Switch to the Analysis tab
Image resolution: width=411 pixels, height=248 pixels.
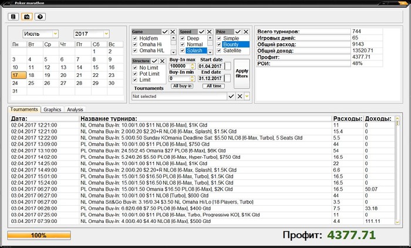pos(75,110)
